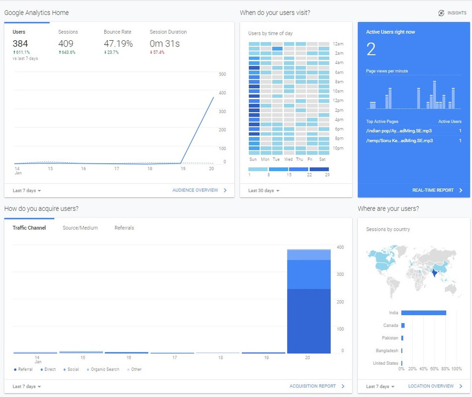
Task: Open the Last 30 days dropdown
Action: tap(264, 191)
